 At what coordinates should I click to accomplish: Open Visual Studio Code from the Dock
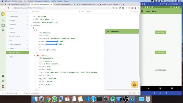(87, 99)
